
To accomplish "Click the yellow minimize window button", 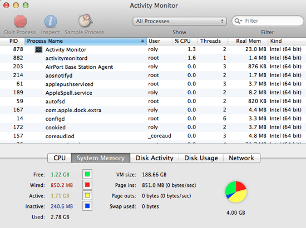I will click(x=16, y=5).
